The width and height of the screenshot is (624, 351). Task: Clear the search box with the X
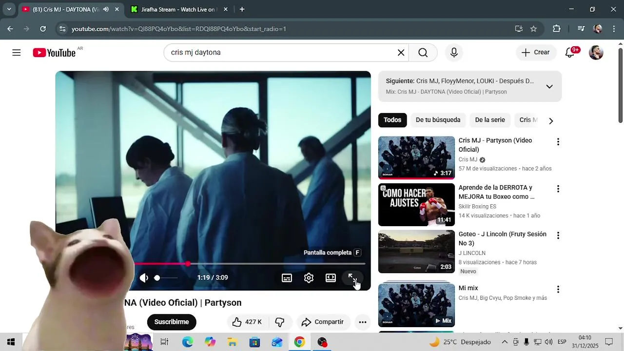[x=401, y=53]
